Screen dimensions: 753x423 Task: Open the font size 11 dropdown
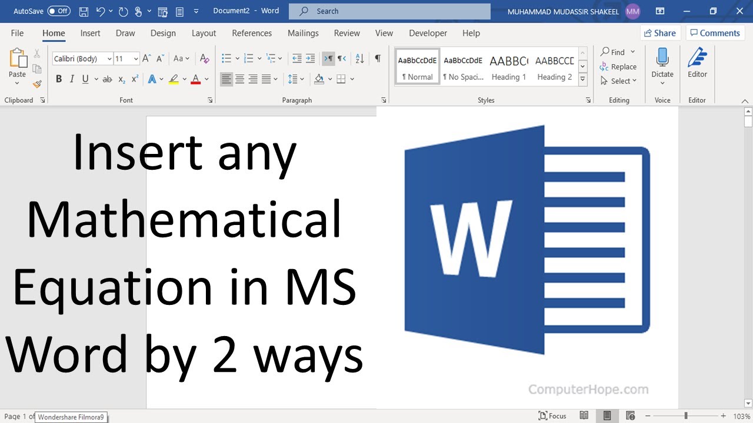pos(136,59)
